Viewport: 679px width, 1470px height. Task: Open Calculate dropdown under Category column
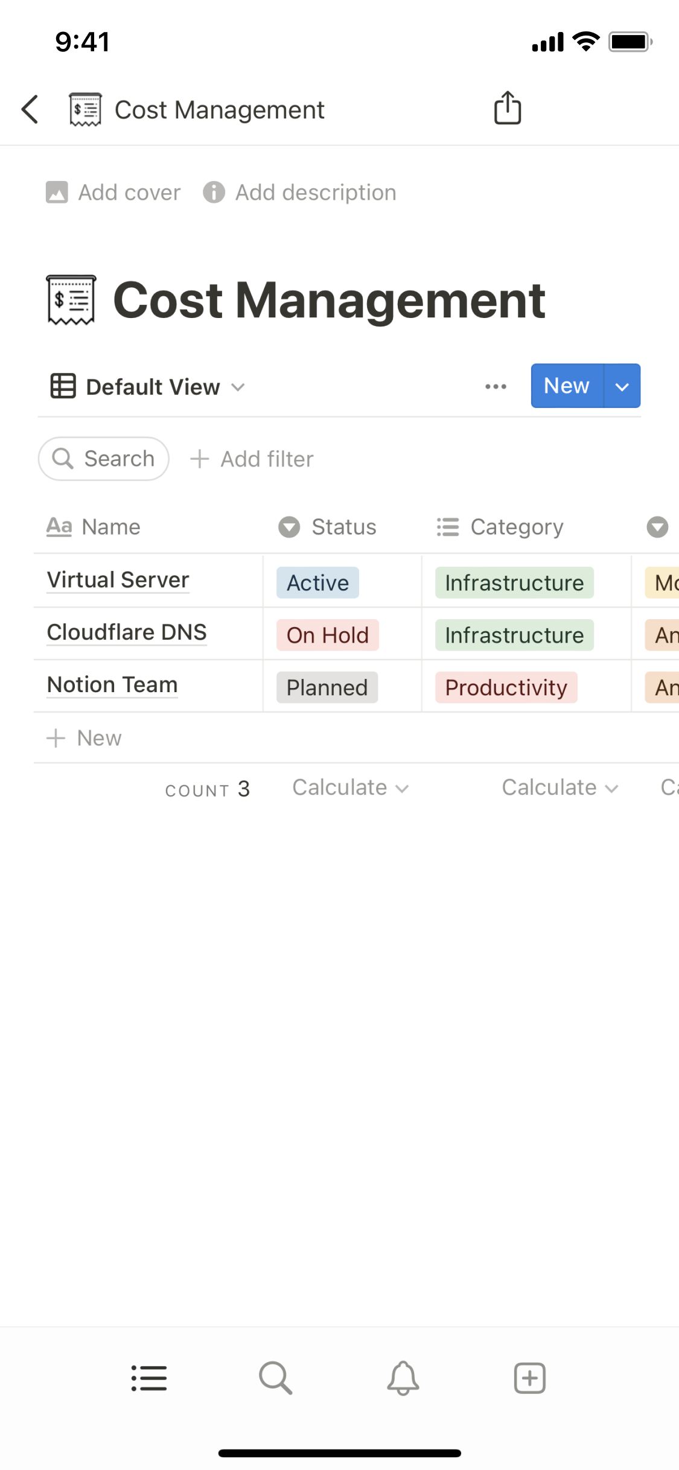tap(559, 788)
